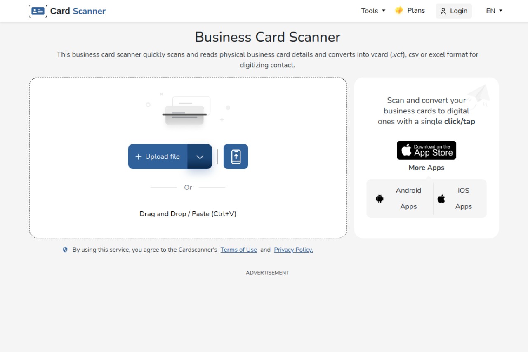Click the Card Scanner brand name
The height and width of the screenshot is (352, 528).
pyautogui.click(x=78, y=11)
